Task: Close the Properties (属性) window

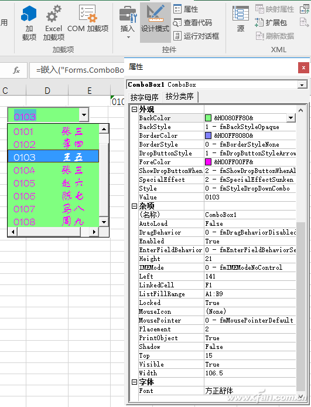Action: pos(303,68)
